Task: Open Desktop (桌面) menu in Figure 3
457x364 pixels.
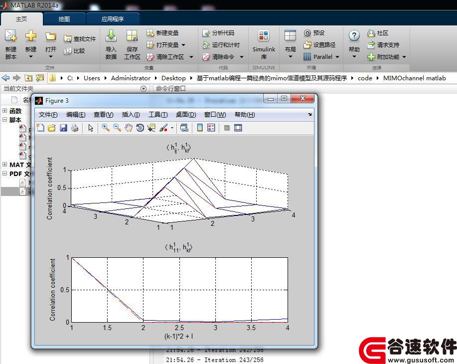Action: coord(186,115)
